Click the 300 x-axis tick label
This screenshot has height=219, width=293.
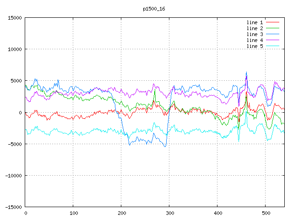click(169, 213)
